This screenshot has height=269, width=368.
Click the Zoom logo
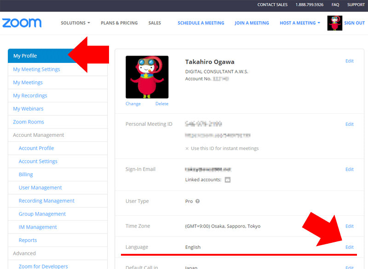pos(22,23)
